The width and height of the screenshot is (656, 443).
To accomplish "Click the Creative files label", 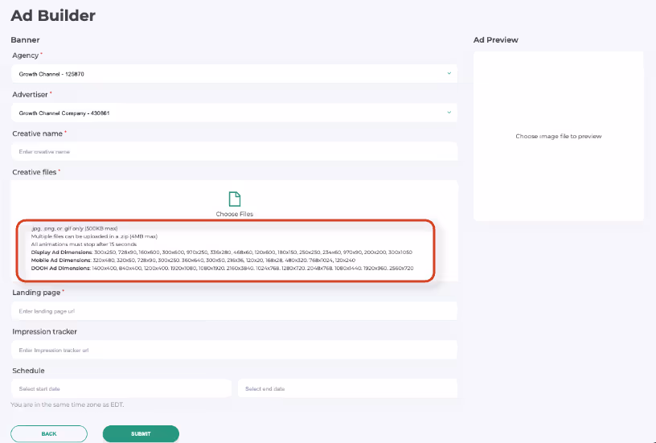I will tap(35, 172).
